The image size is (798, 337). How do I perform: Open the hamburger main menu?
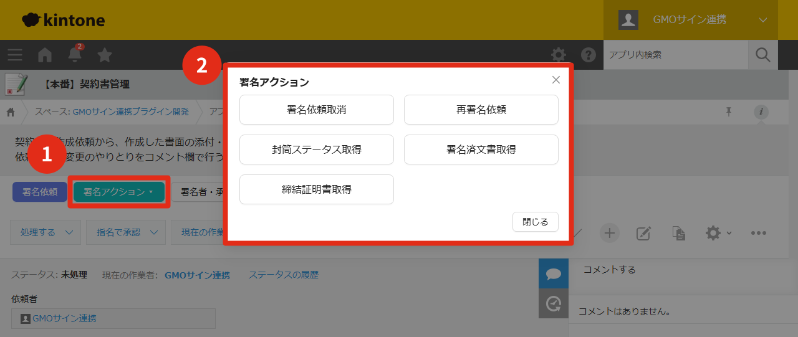coord(15,55)
